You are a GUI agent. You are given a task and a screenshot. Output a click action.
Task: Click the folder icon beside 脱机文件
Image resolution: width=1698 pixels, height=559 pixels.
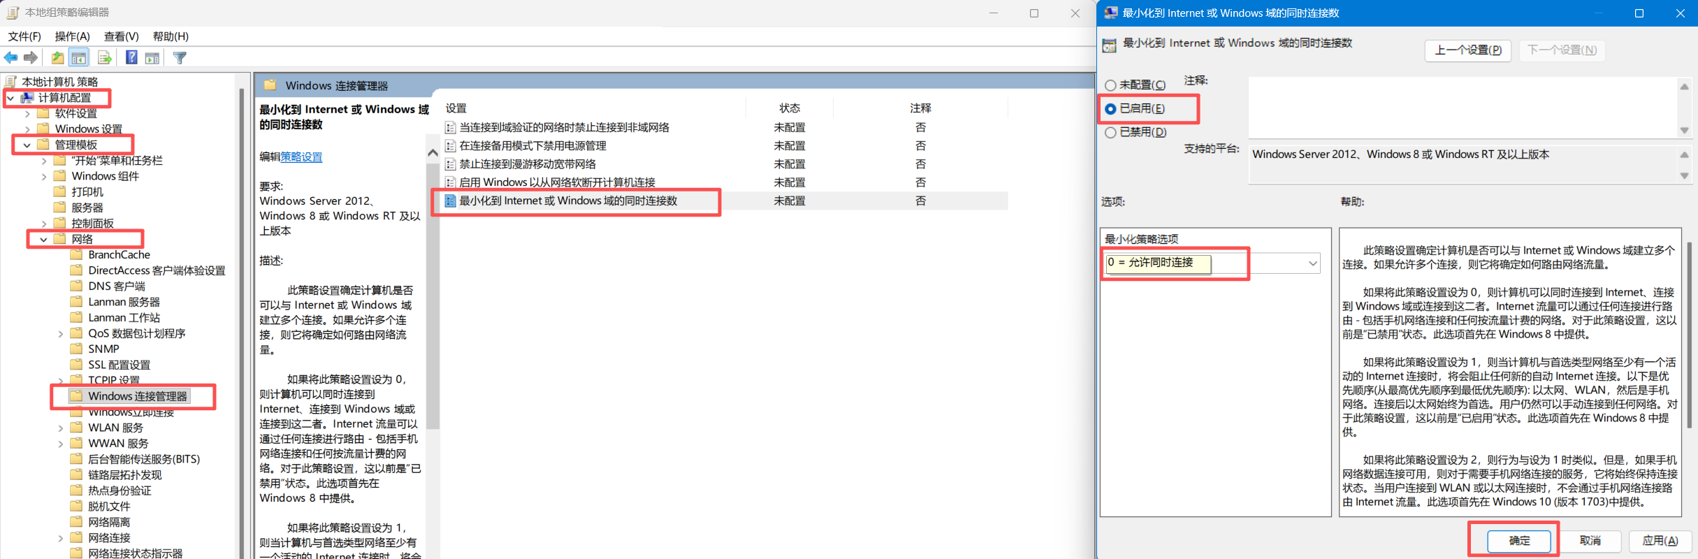click(77, 506)
